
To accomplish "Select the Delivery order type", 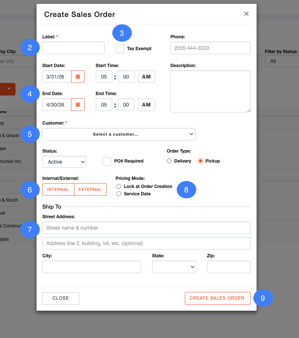I will pos(169,161).
